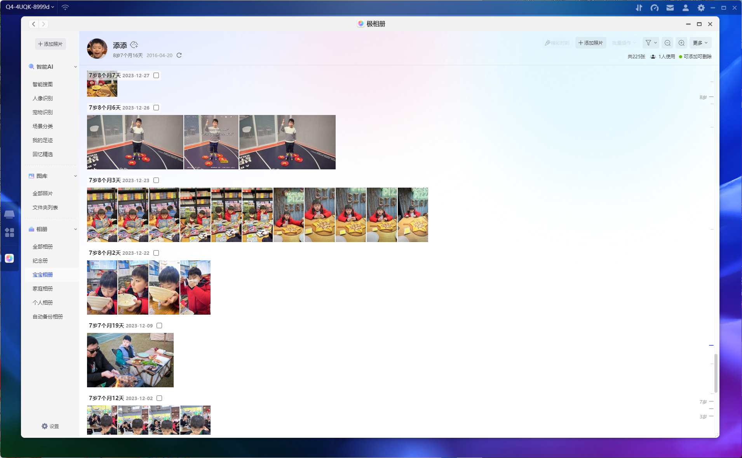Select 宝宝相册 in the sidebar
This screenshot has height=458, width=742.
click(x=43, y=275)
